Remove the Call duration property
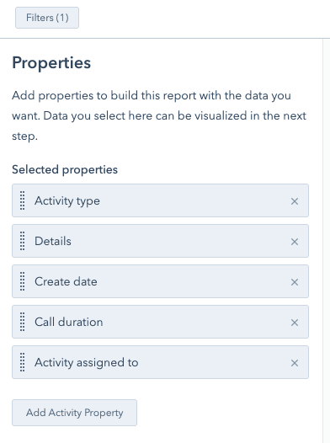Viewport: 330px width, 443px height. [295, 323]
